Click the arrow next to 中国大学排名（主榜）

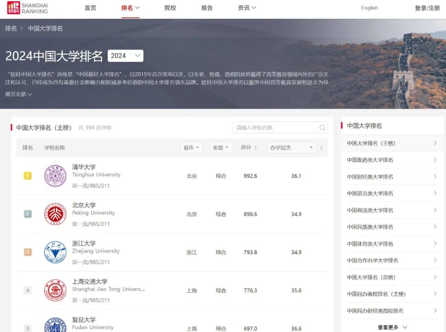(x=435, y=143)
